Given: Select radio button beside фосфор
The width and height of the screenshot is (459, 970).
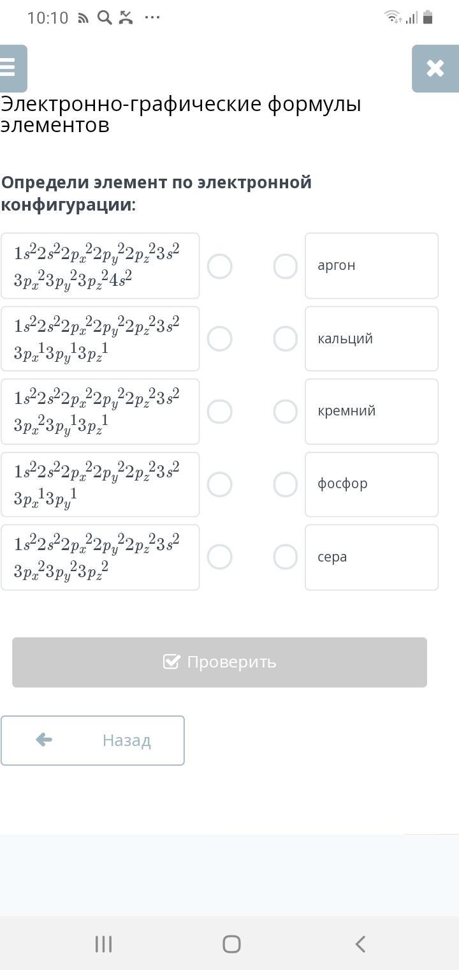Looking at the screenshot, I should click(x=285, y=484).
